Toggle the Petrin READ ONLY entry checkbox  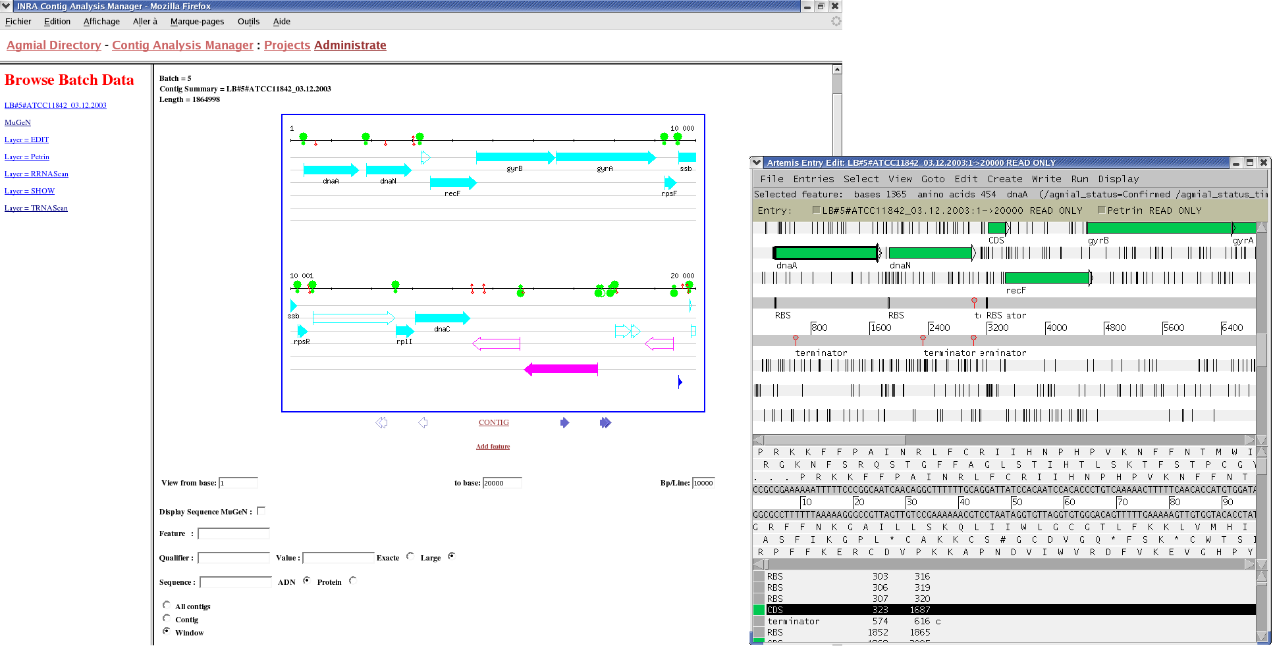[x=1101, y=211]
